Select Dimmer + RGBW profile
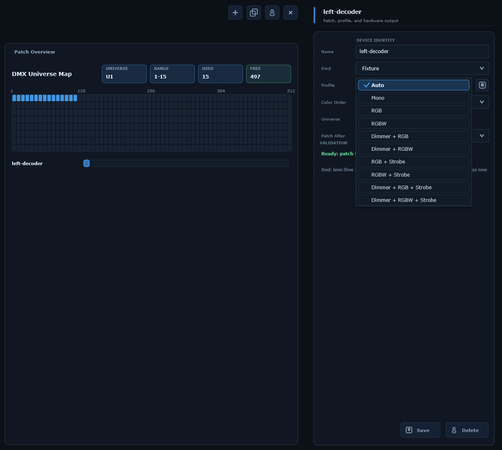This screenshot has width=502, height=450. (414, 149)
